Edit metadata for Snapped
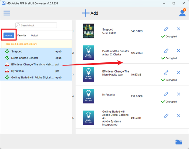Image resolution: width=189 pixels, height=149 pixels. [166, 29]
